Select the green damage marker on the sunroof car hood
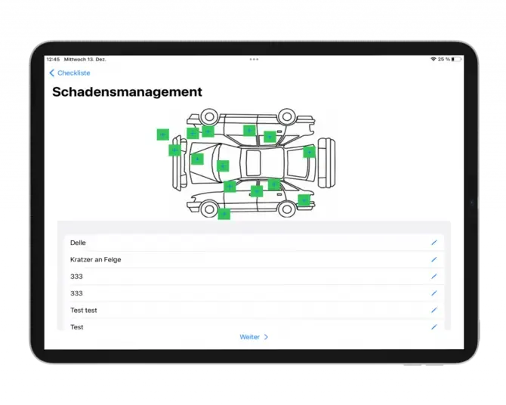The height and width of the screenshot is (405, 506). point(197,159)
